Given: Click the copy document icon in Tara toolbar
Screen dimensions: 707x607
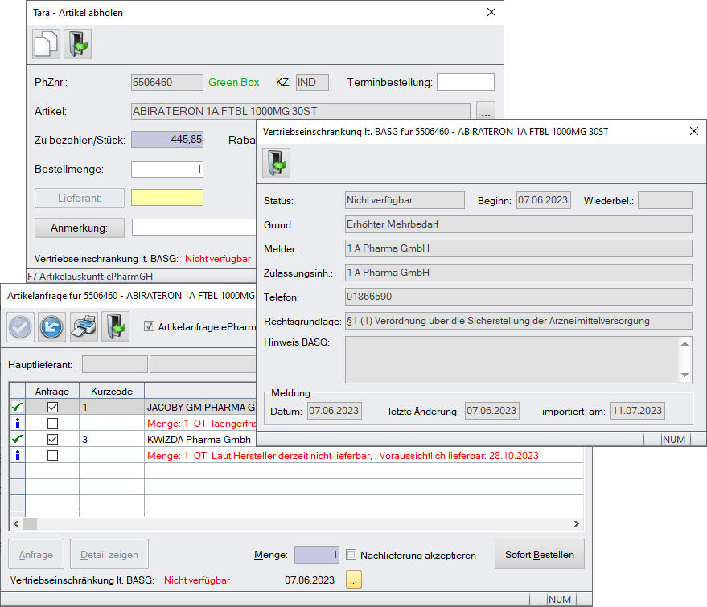Looking at the screenshot, I should click(46, 43).
